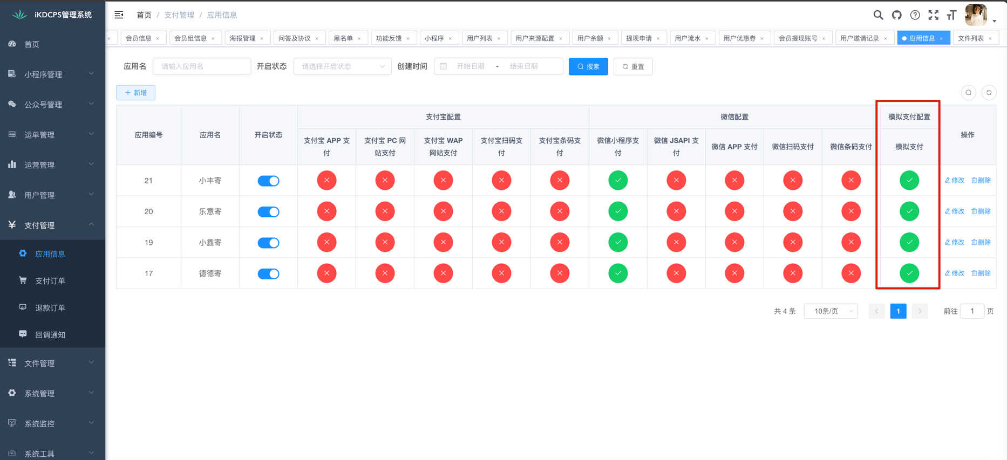The image size is (1007, 460).
Task: Close the 海报管理 tab
Action: click(262, 38)
